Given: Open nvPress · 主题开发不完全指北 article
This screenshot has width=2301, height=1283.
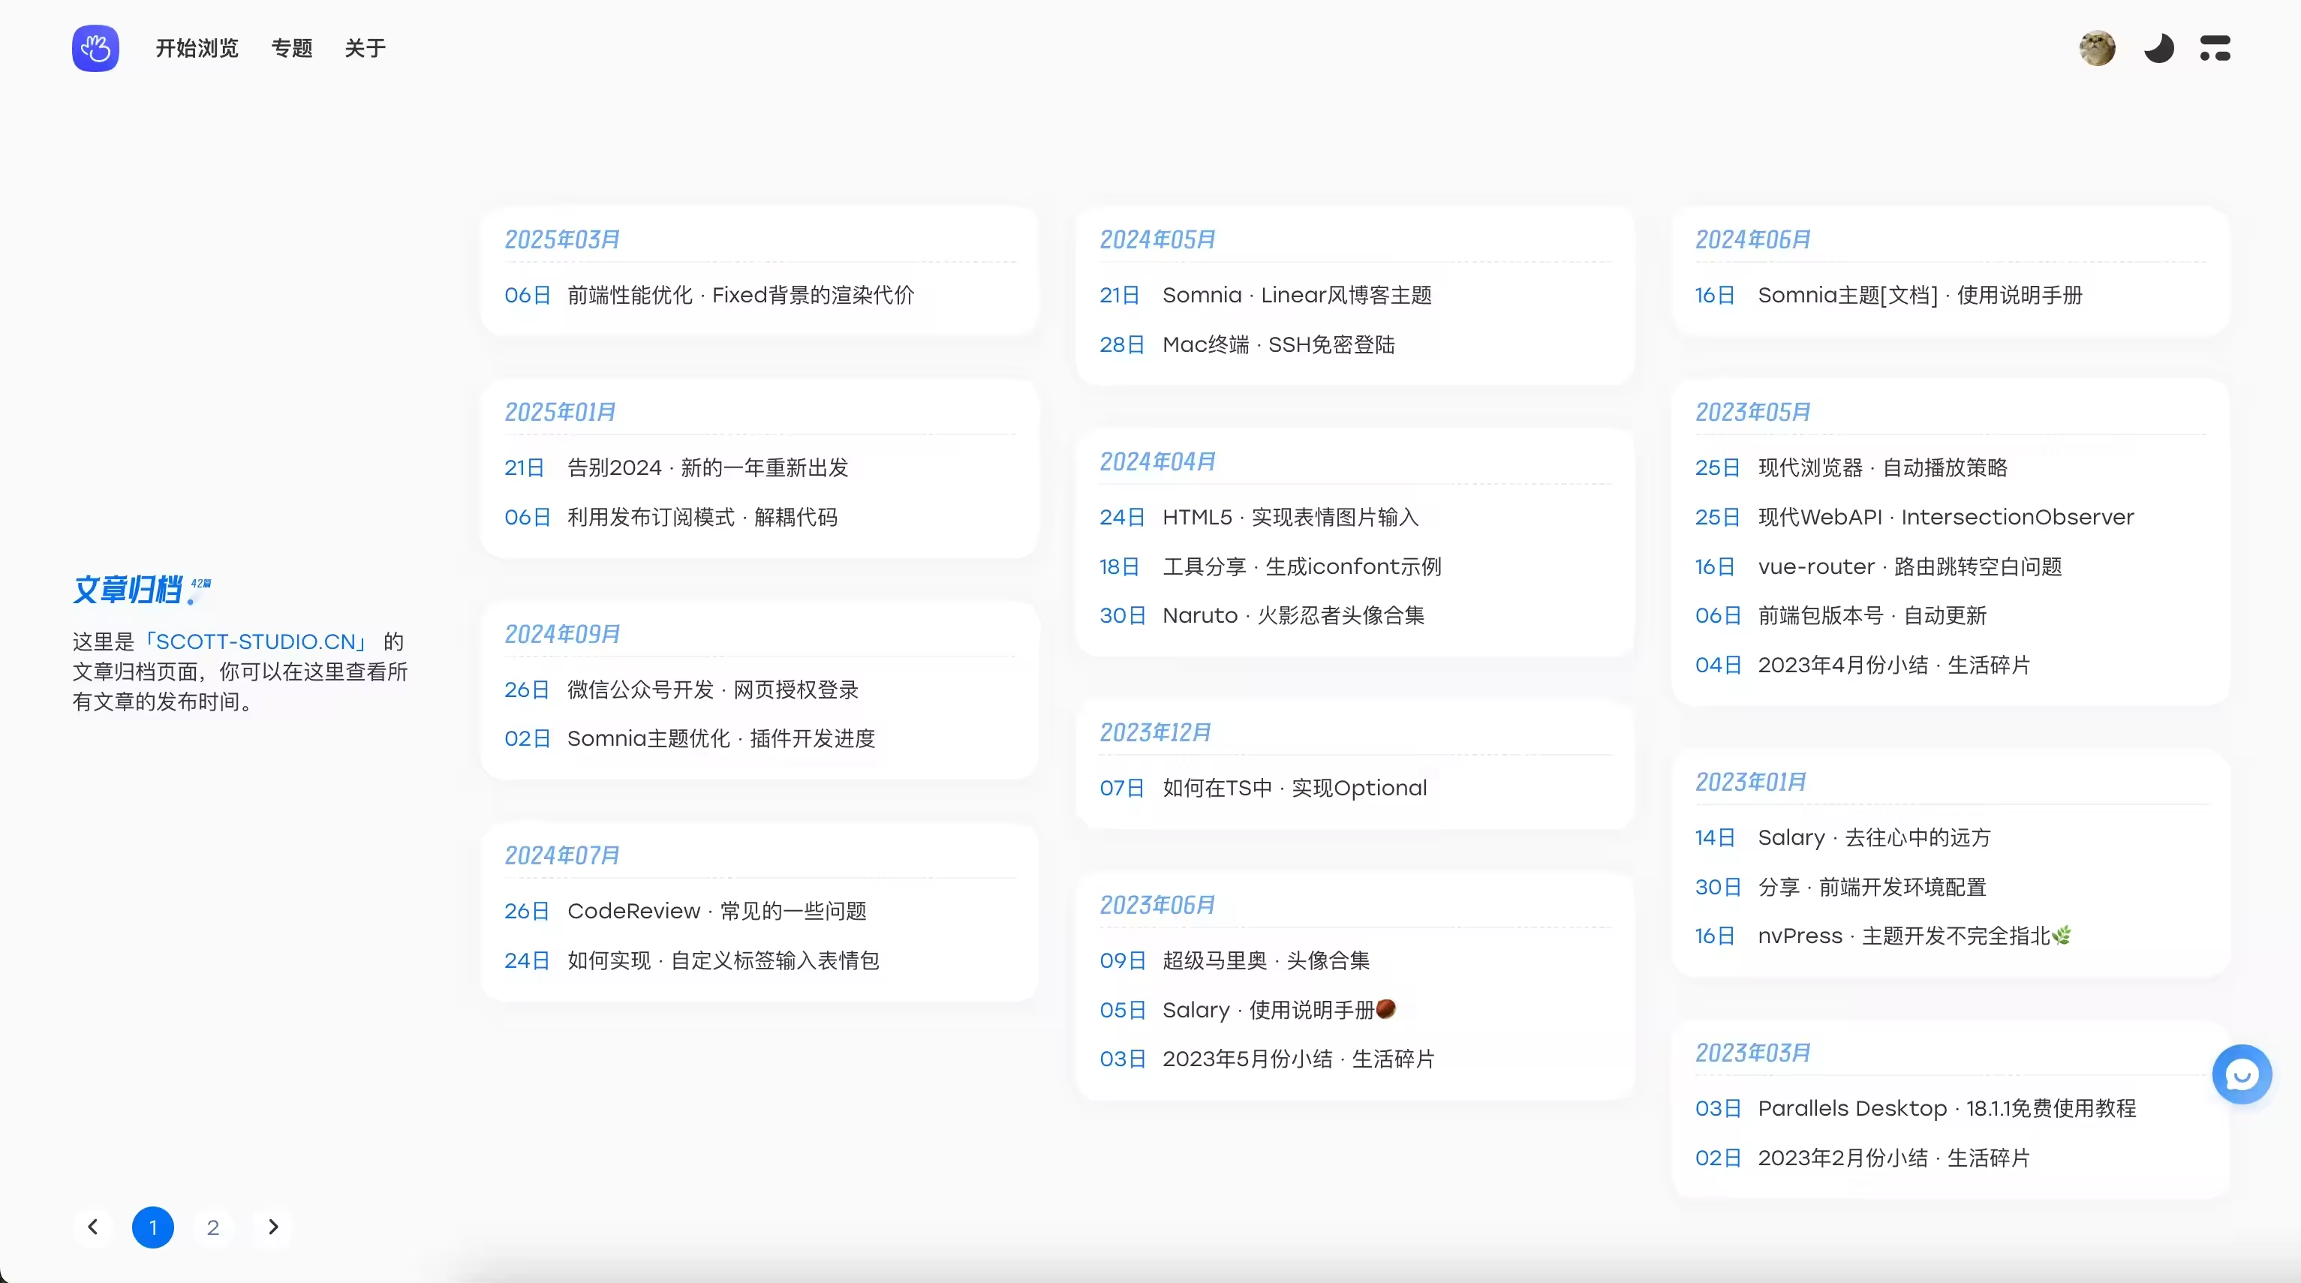Looking at the screenshot, I should point(1911,936).
